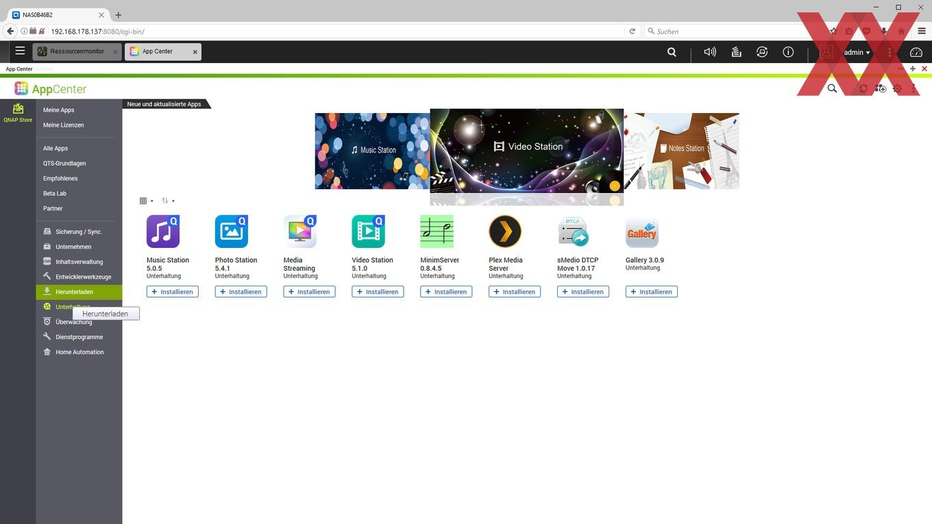Open a new browser tab
This screenshot has height=524, width=932.
tap(118, 14)
